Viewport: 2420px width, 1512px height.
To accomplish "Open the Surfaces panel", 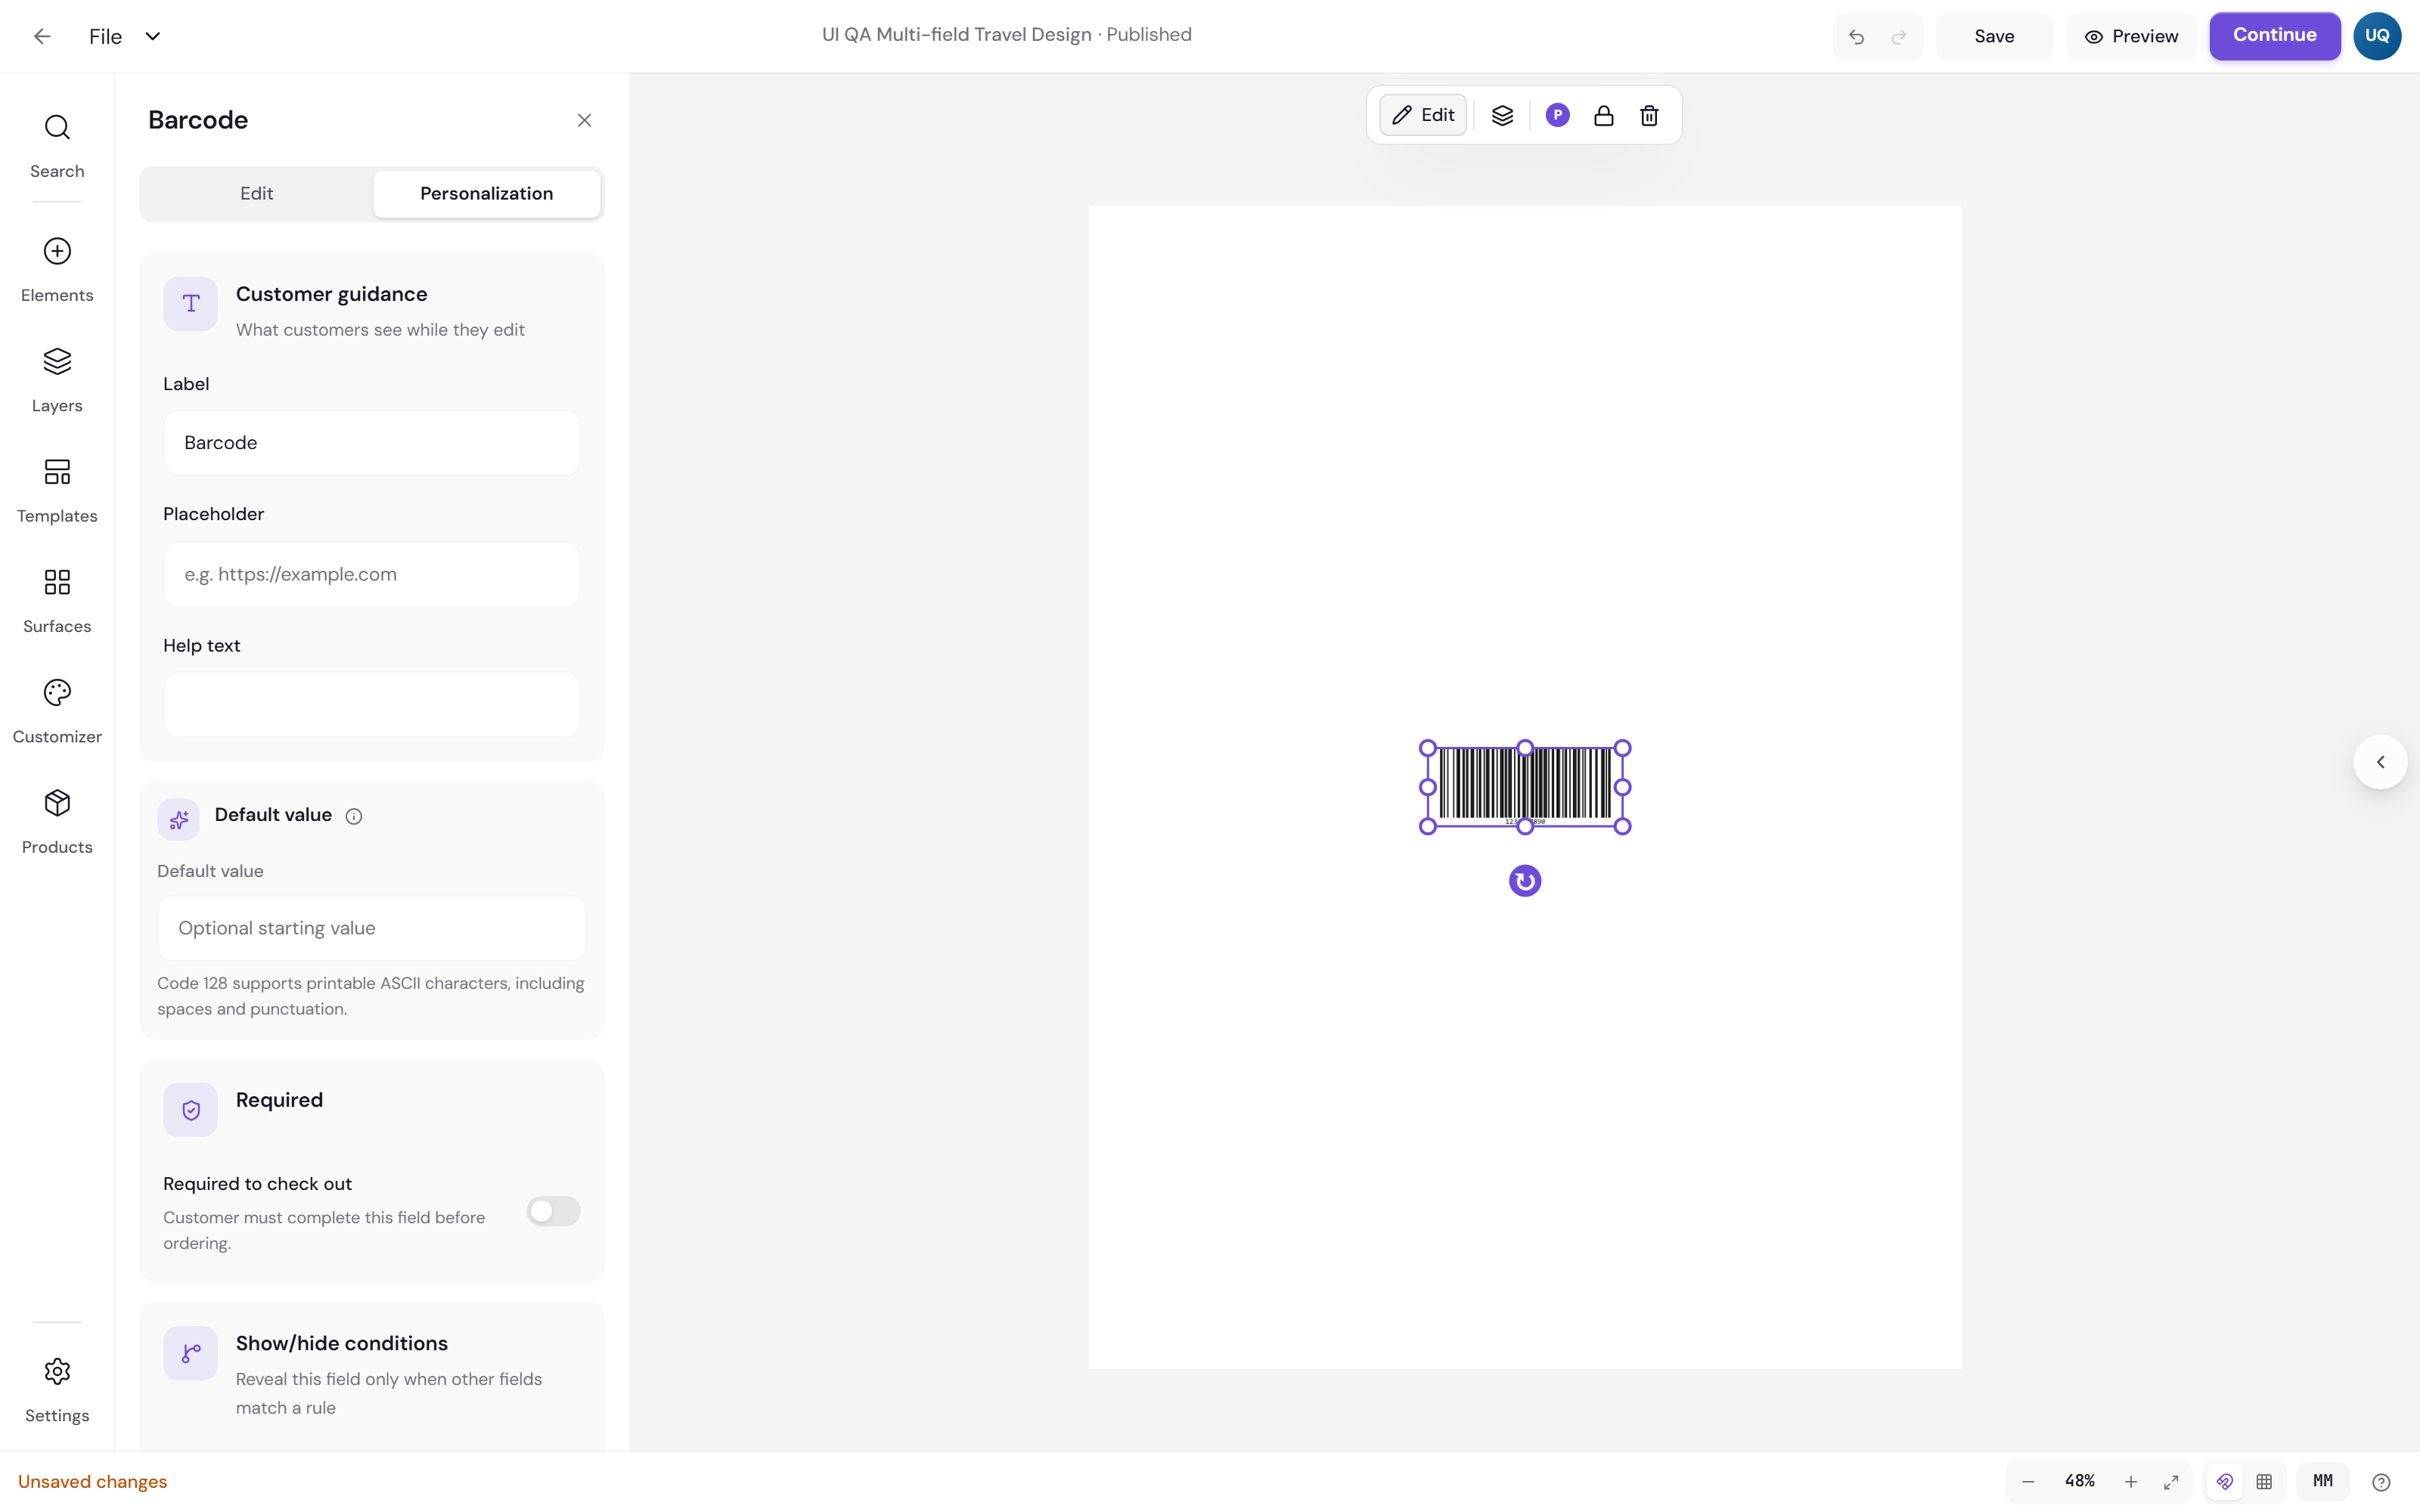I will (x=57, y=601).
